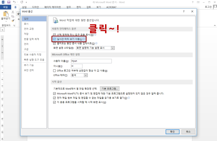Collapse the ribbon with the chevron
Viewport: 217px width, 141px height.
[215, 25]
